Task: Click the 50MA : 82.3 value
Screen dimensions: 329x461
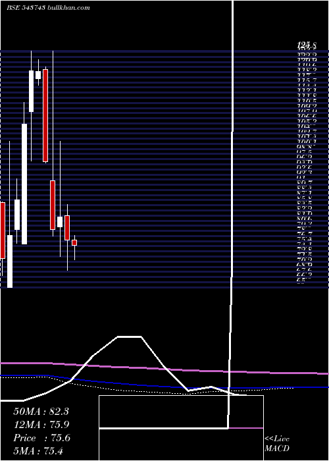Action: pyautogui.click(x=41, y=412)
